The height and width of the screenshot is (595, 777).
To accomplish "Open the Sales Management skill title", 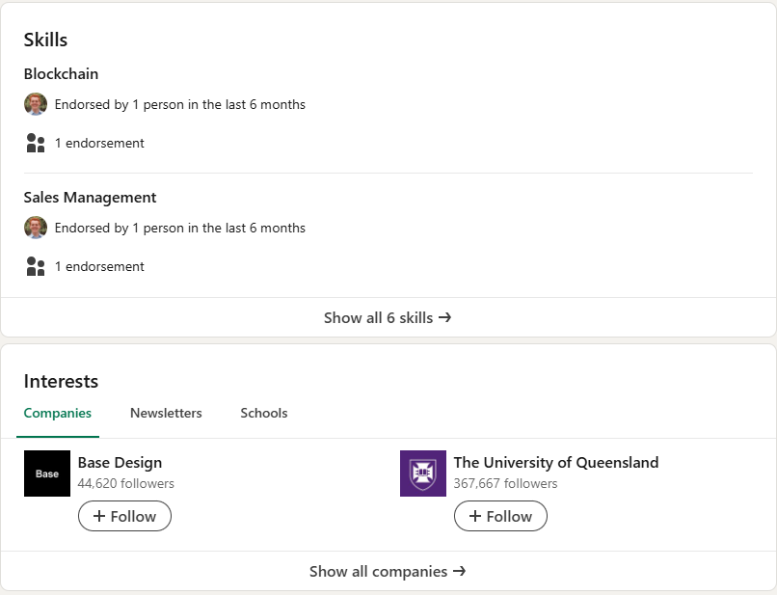I will [x=90, y=197].
